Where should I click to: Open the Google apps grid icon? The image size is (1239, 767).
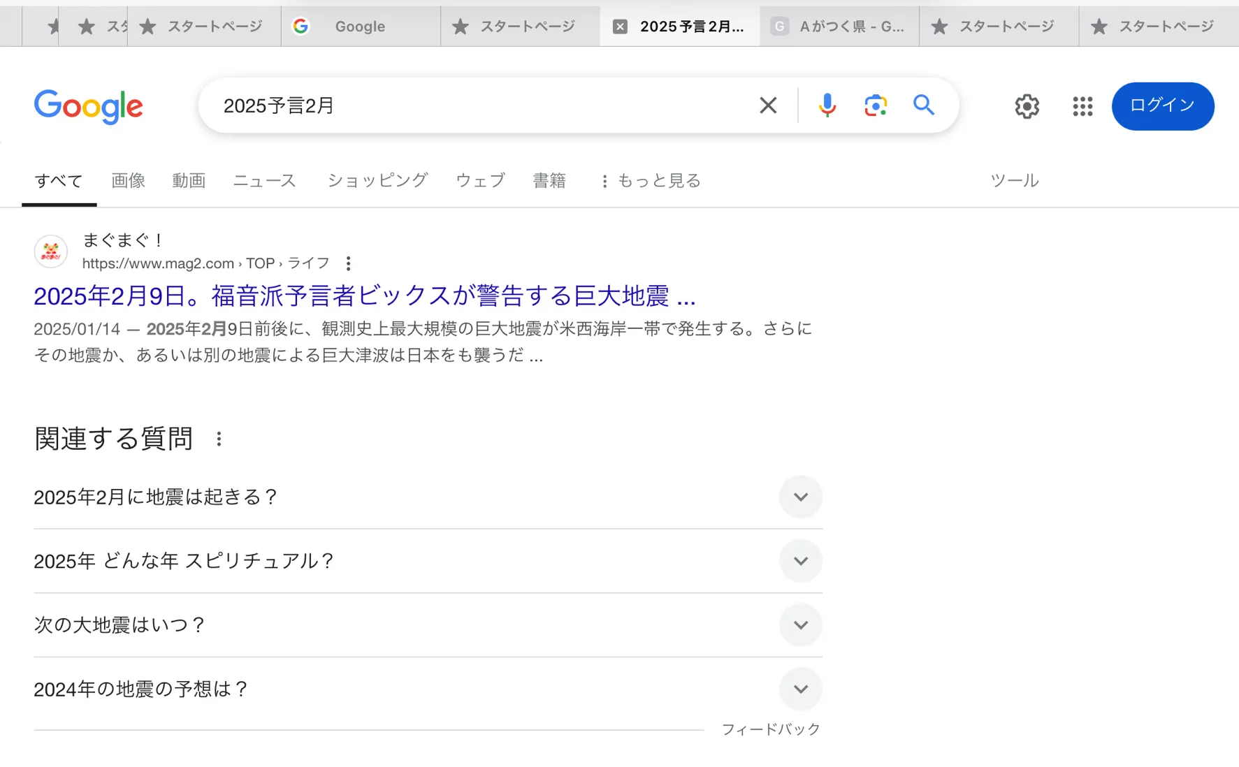(1082, 106)
